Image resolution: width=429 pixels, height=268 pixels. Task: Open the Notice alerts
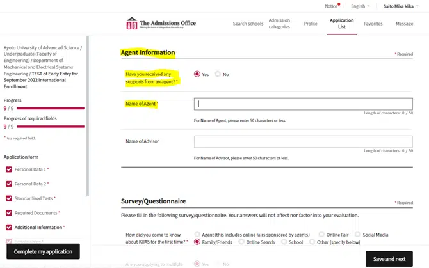(331, 6)
